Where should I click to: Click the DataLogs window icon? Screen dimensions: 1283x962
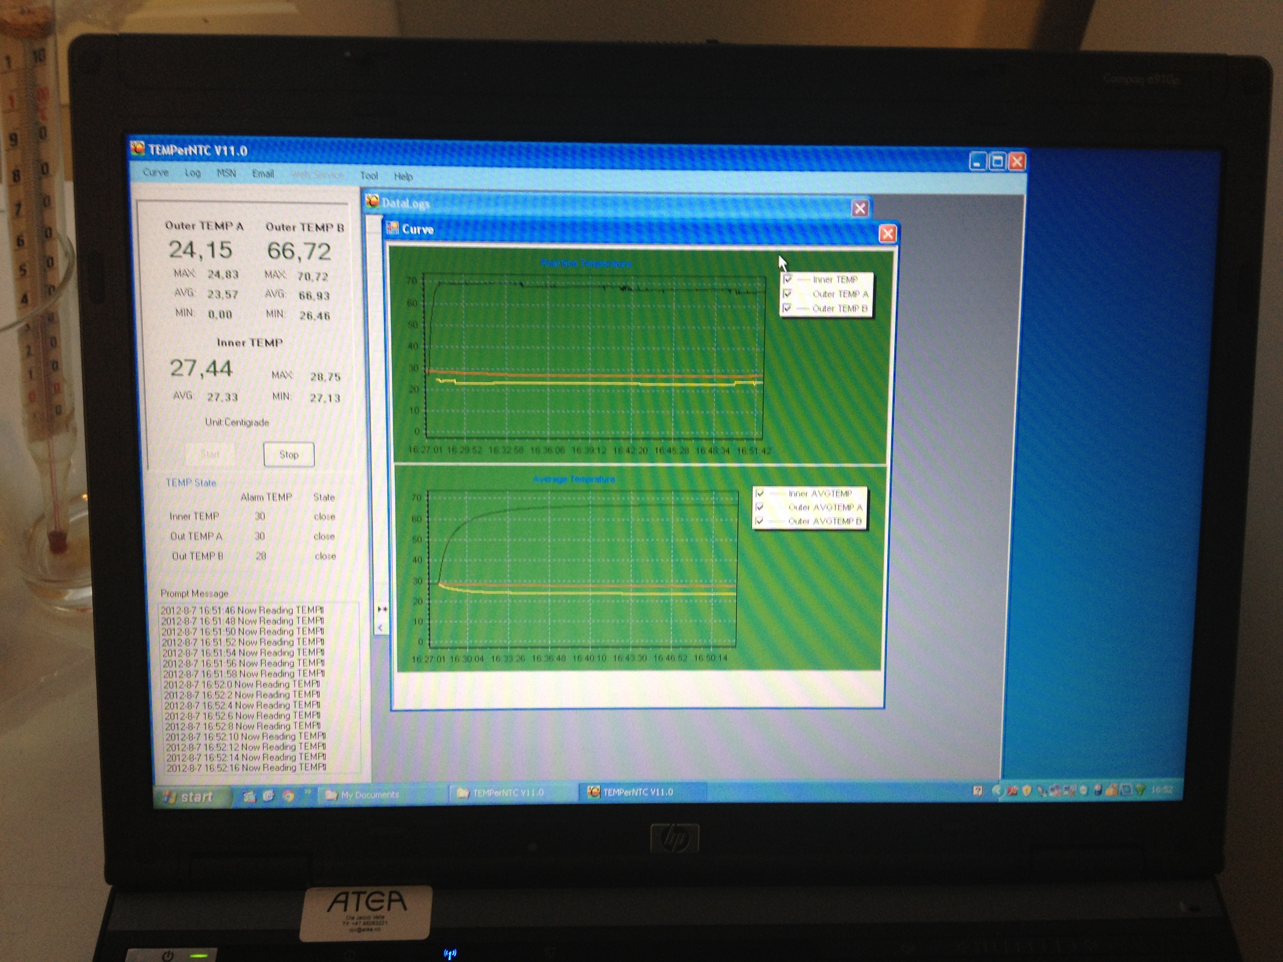point(372,202)
